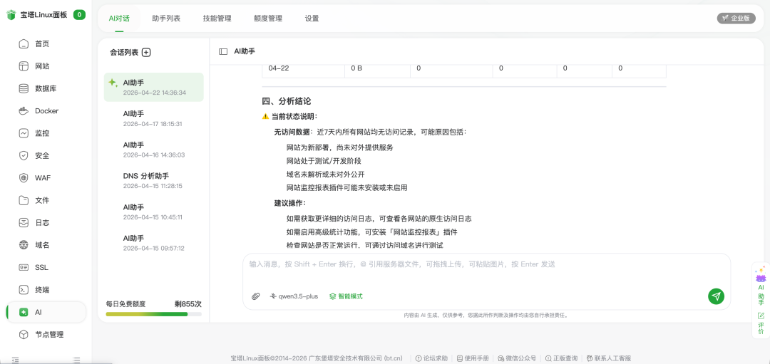Open the SSL certificate sidebar icon
770x364 pixels.
click(23, 267)
